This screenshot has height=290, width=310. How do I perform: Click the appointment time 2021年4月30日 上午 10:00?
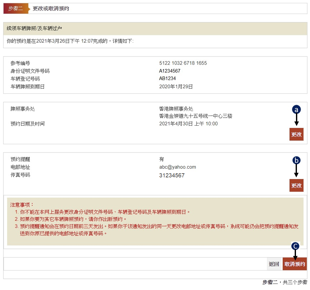188,124
